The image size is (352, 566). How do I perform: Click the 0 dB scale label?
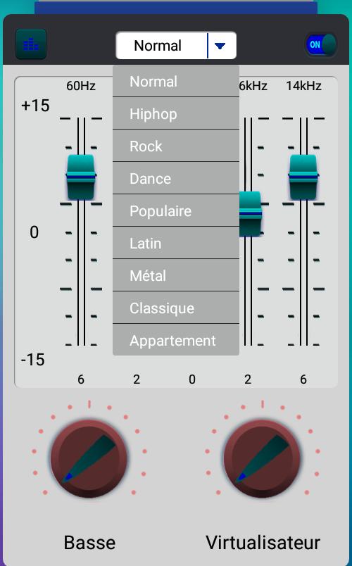(34, 232)
